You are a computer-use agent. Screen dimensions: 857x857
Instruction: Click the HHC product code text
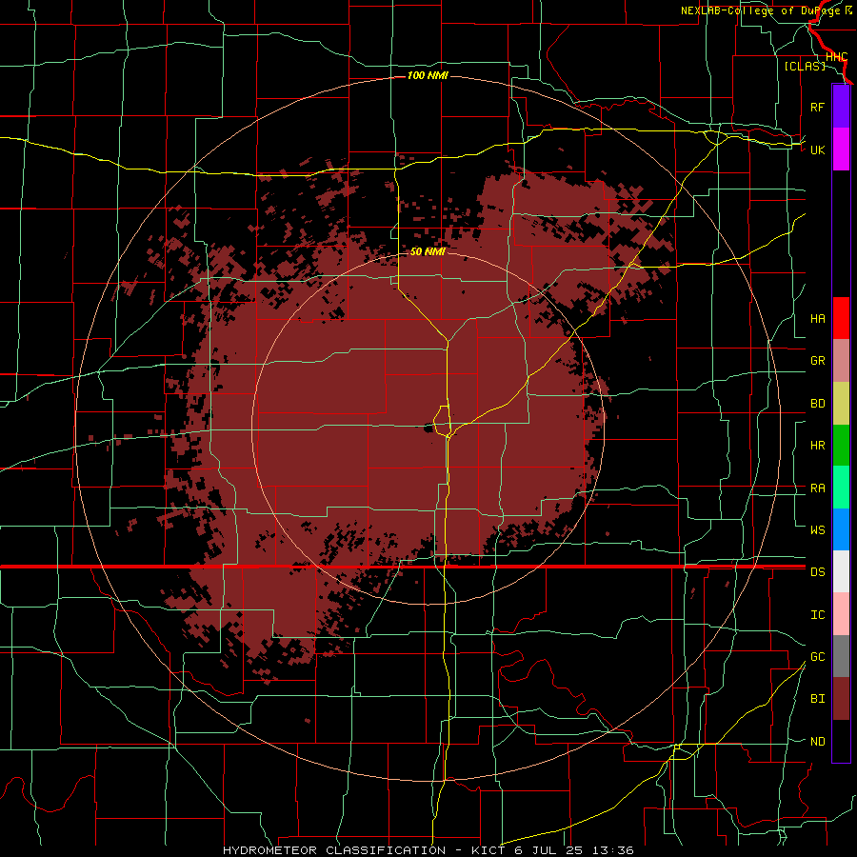coord(836,57)
